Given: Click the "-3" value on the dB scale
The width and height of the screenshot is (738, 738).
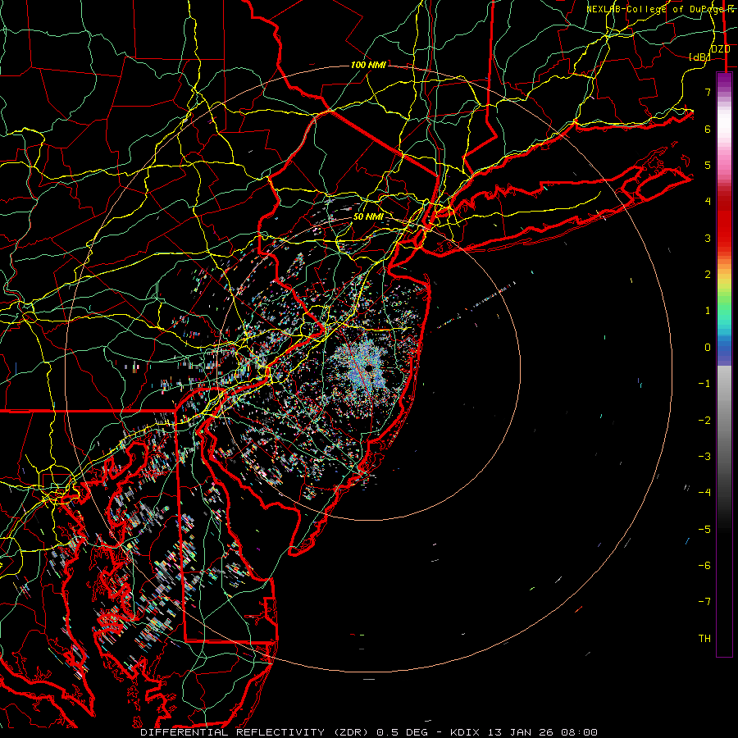Looking at the screenshot, I should [x=704, y=457].
